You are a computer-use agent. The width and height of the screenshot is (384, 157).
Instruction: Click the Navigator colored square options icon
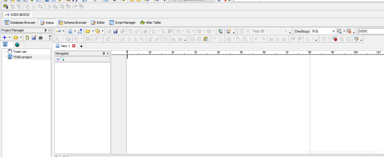pyautogui.click(x=63, y=59)
